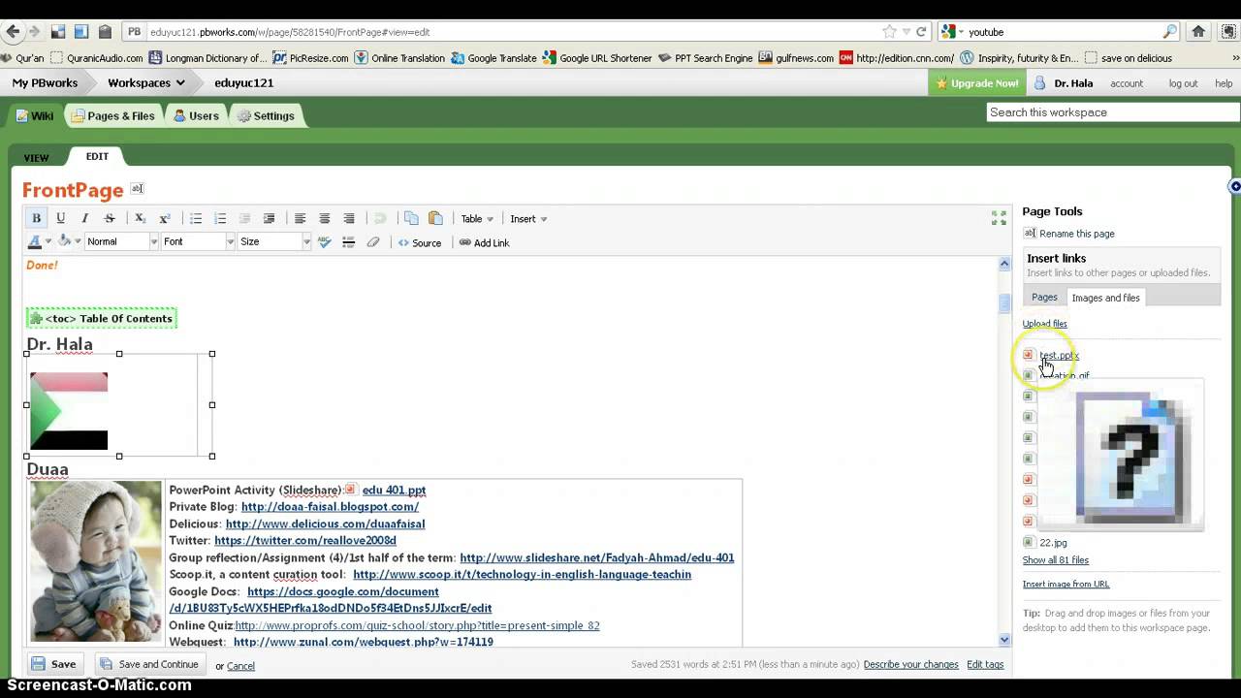Center align the text
1241x698 pixels.
coord(325,218)
